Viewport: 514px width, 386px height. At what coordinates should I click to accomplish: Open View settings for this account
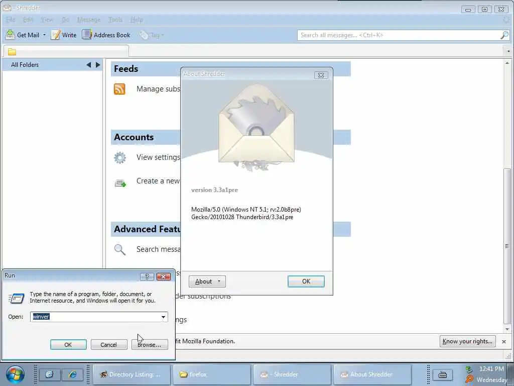(x=158, y=157)
